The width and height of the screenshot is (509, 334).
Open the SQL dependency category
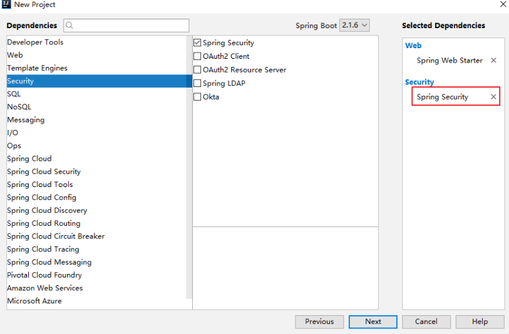[x=97, y=94]
